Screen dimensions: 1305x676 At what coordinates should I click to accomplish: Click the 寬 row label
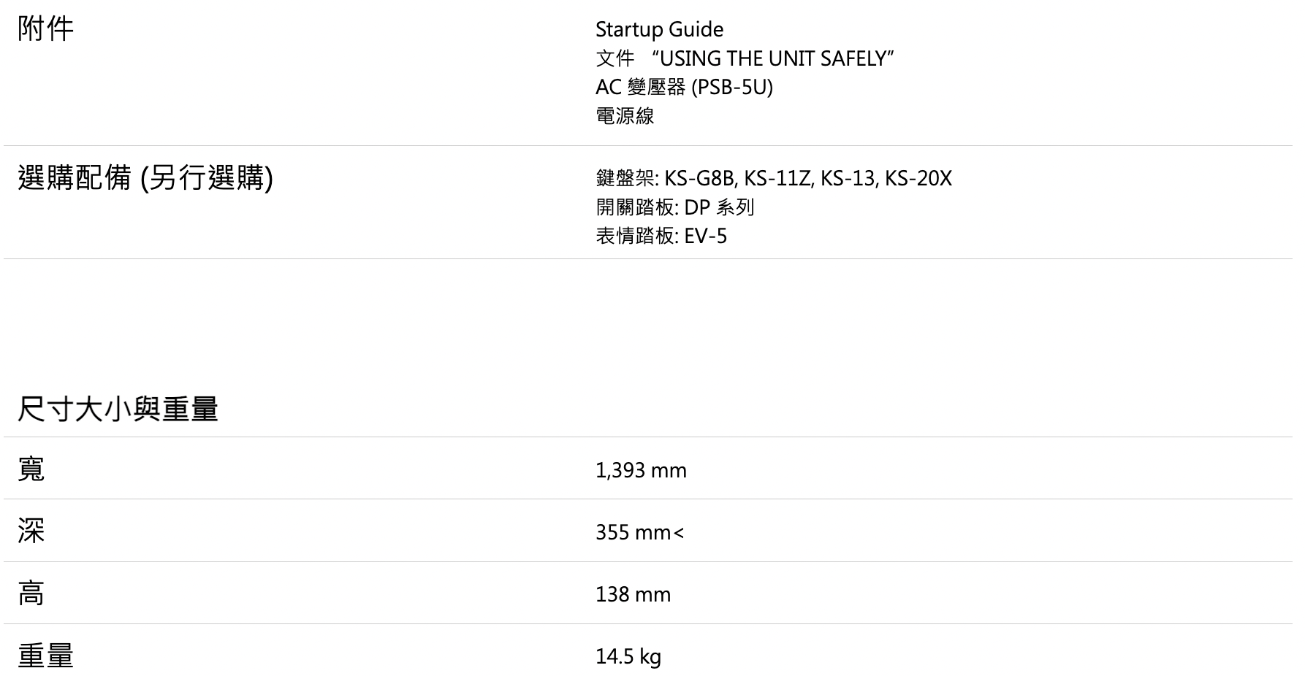coord(31,469)
